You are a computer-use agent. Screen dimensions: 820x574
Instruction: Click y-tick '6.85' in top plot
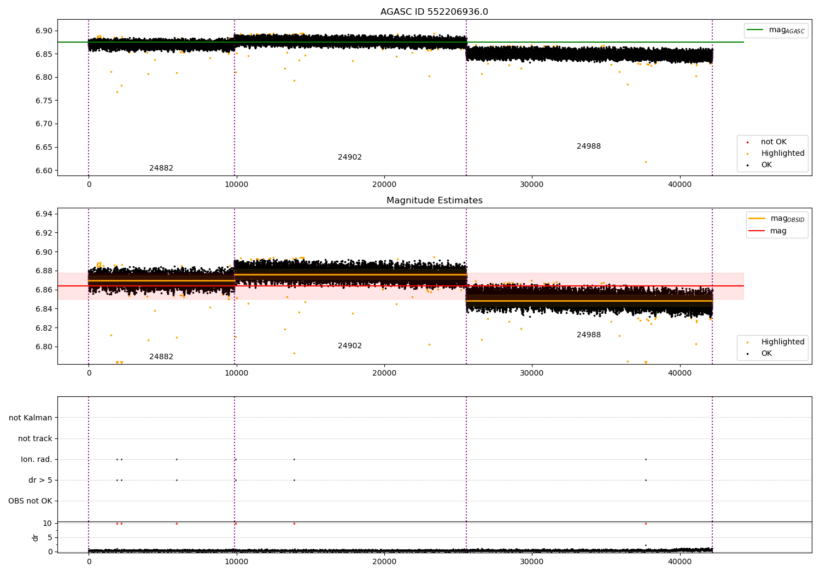point(44,54)
